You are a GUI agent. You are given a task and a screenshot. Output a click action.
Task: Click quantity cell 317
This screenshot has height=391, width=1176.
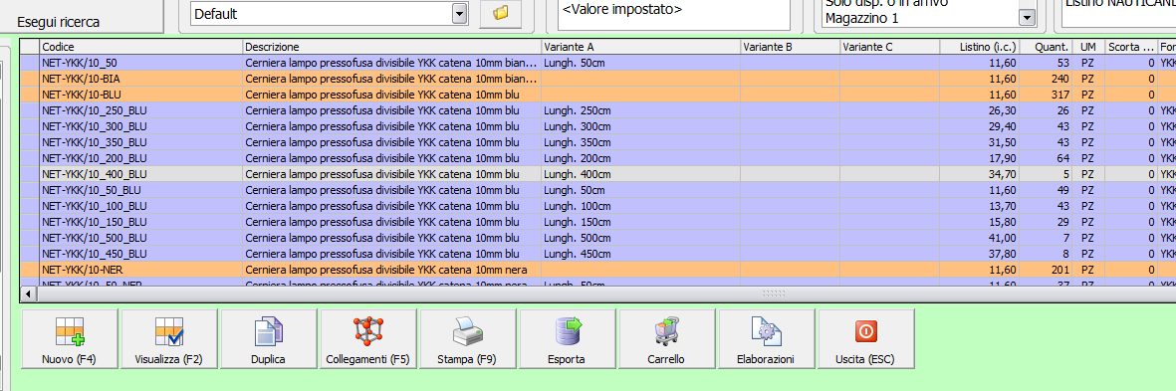(1046, 95)
